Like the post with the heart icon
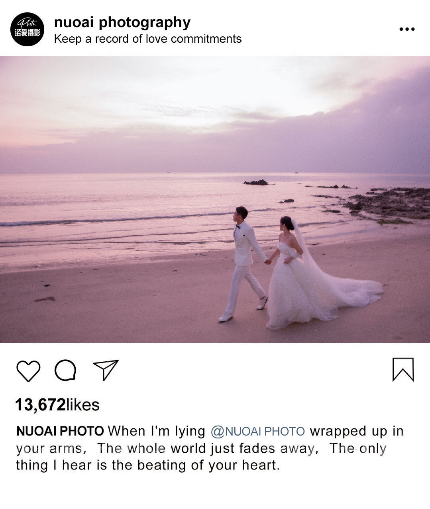Screen dimensions: 430x509 pos(28,371)
